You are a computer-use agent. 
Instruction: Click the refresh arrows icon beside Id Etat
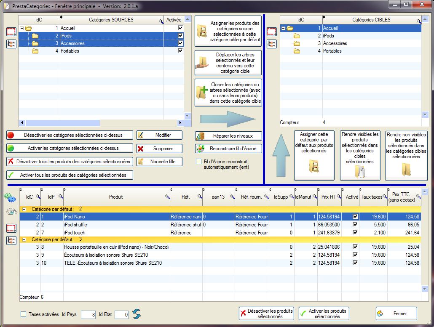[x=136, y=314]
